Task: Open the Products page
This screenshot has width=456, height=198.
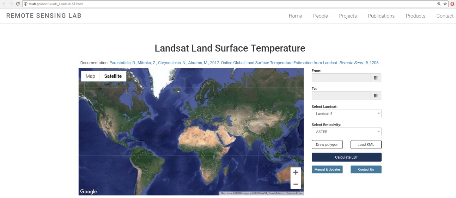Action: click(415, 16)
